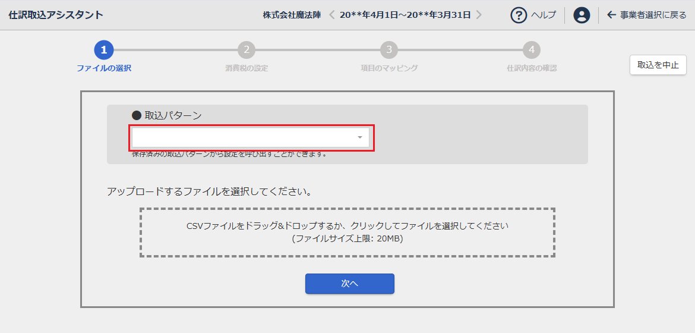
Task: Click the left arrow beside 事業者選択に戻る
Action: coord(611,15)
